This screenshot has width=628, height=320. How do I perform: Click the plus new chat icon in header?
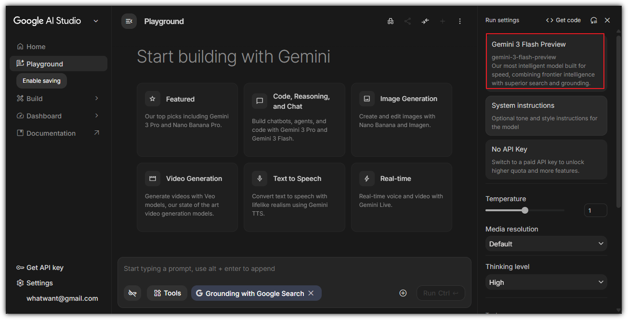click(443, 21)
